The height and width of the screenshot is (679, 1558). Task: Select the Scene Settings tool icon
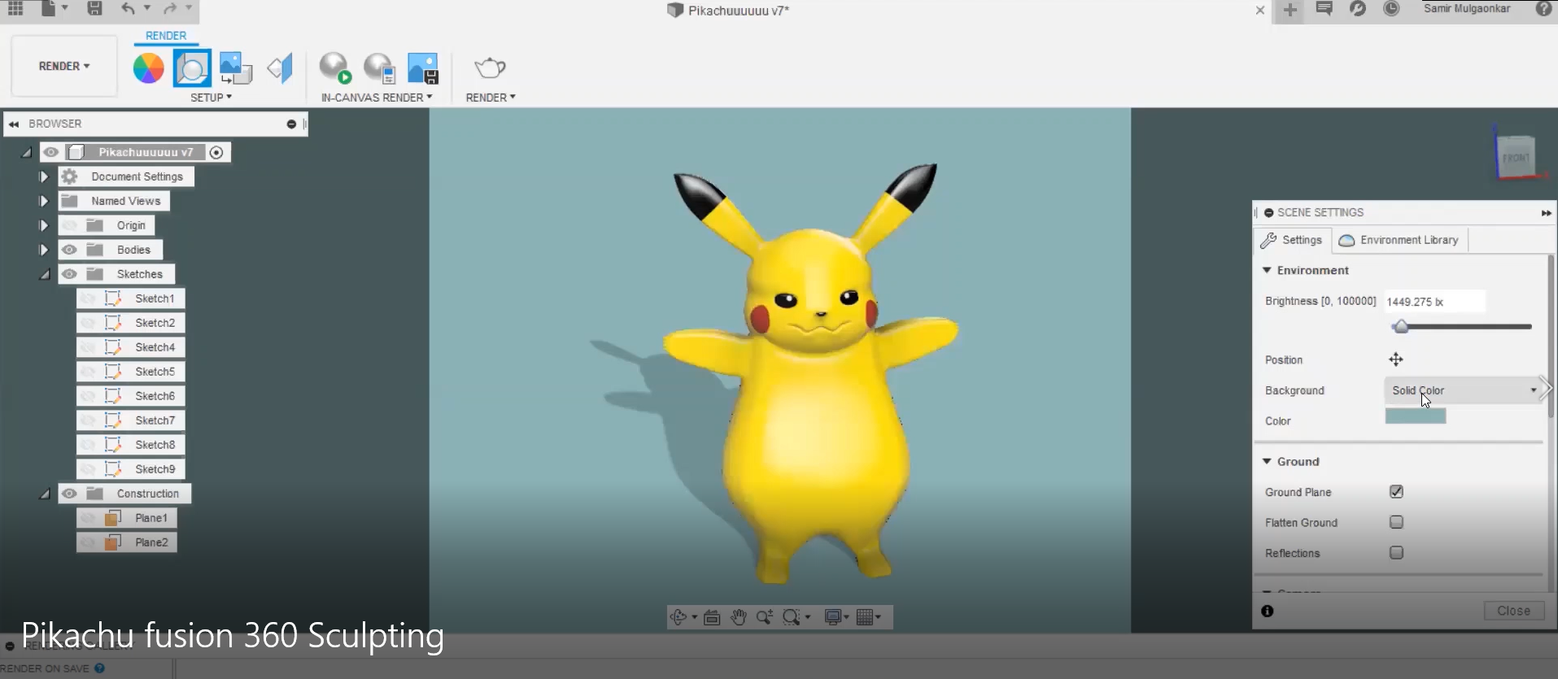click(x=192, y=68)
